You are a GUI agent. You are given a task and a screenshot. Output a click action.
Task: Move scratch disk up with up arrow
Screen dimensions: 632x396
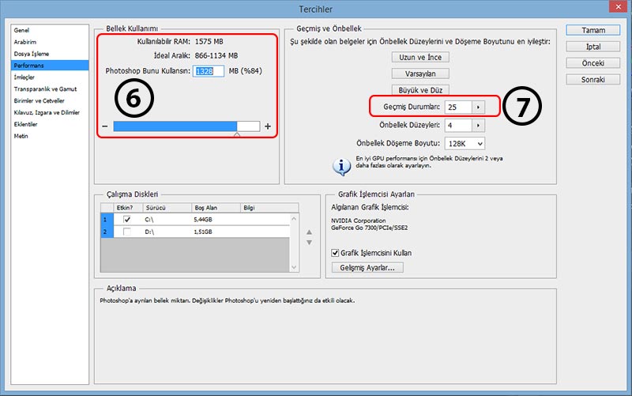coord(309,232)
